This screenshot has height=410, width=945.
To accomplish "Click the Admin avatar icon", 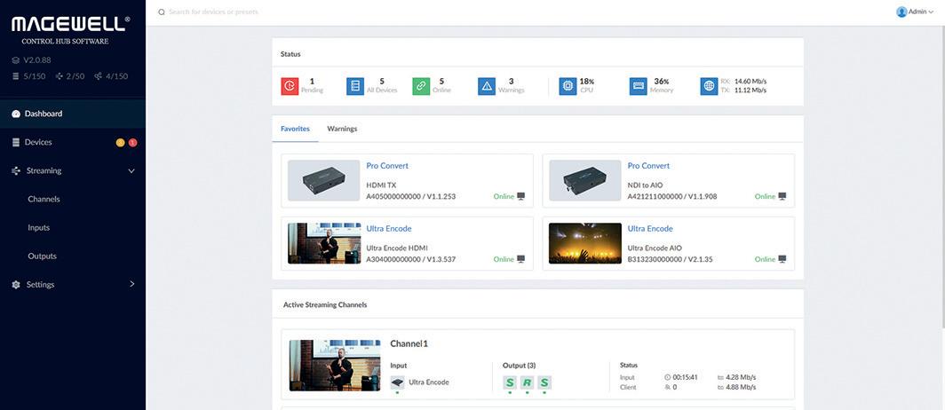I will tap(901, 12).
